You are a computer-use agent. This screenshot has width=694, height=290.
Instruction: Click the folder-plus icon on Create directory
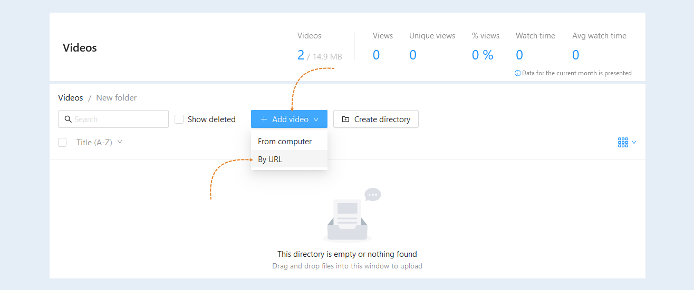pyautogui.click(x=345, y=119)
